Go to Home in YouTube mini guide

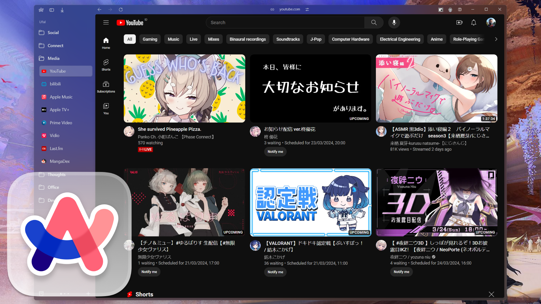click(106, 43)
